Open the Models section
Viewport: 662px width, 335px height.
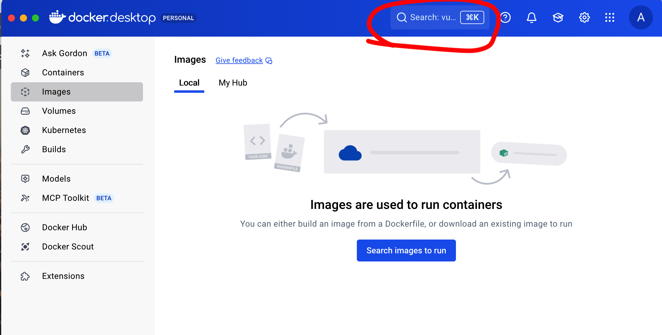coord(56,179)
